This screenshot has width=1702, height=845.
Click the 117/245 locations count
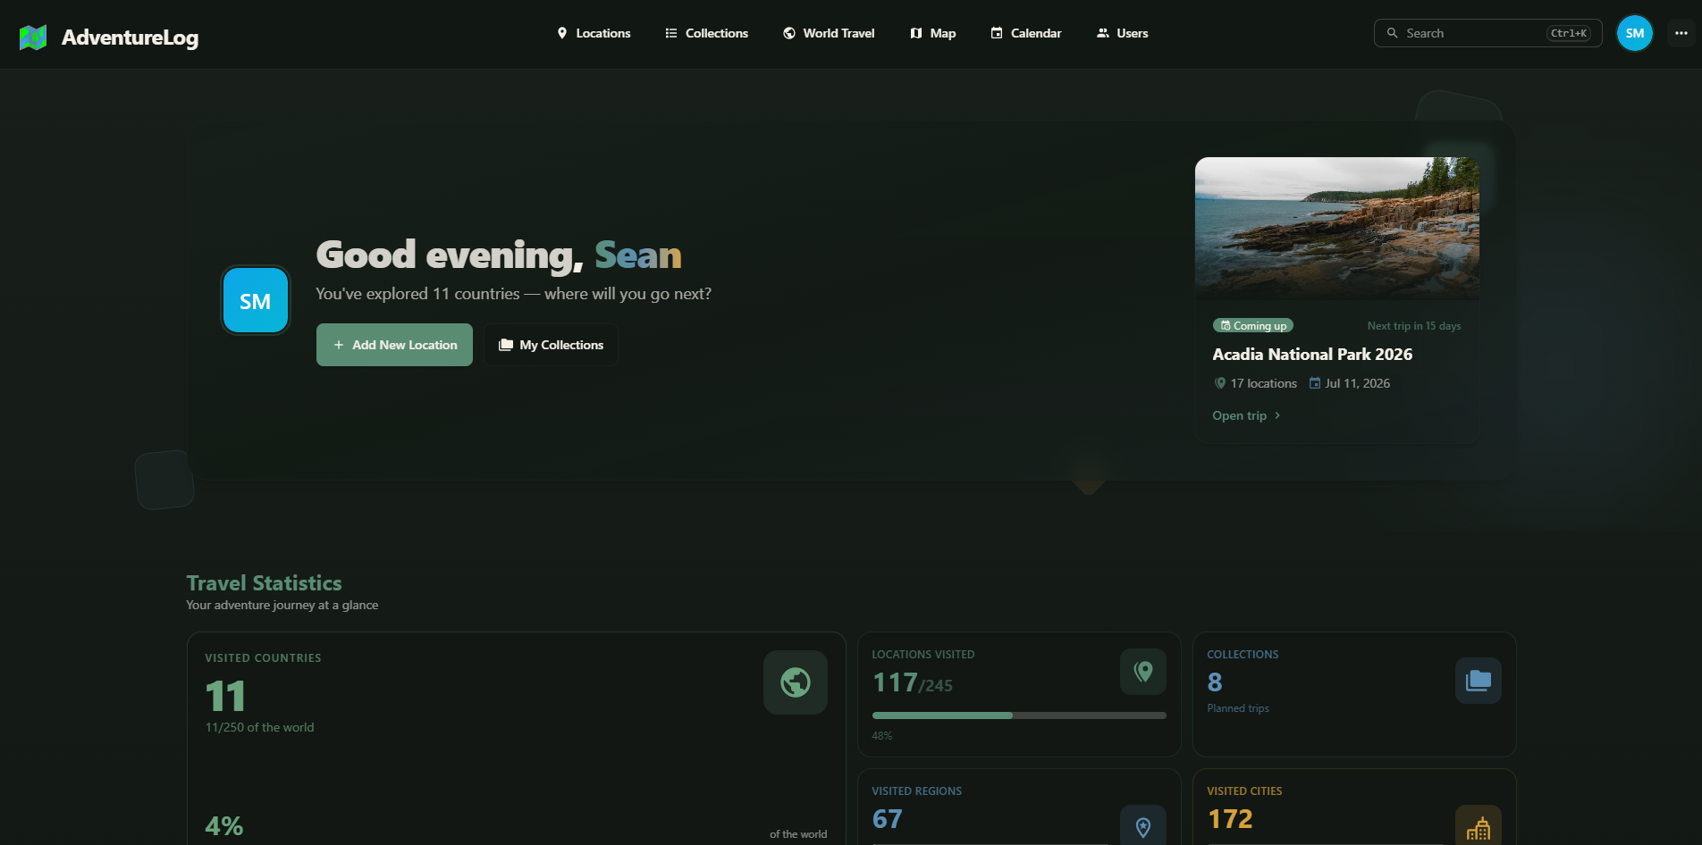click(913, 683)
